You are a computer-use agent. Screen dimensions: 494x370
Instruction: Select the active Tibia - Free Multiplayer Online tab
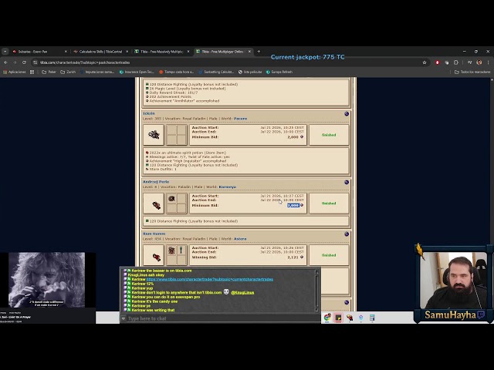click(x=222, y=52)
